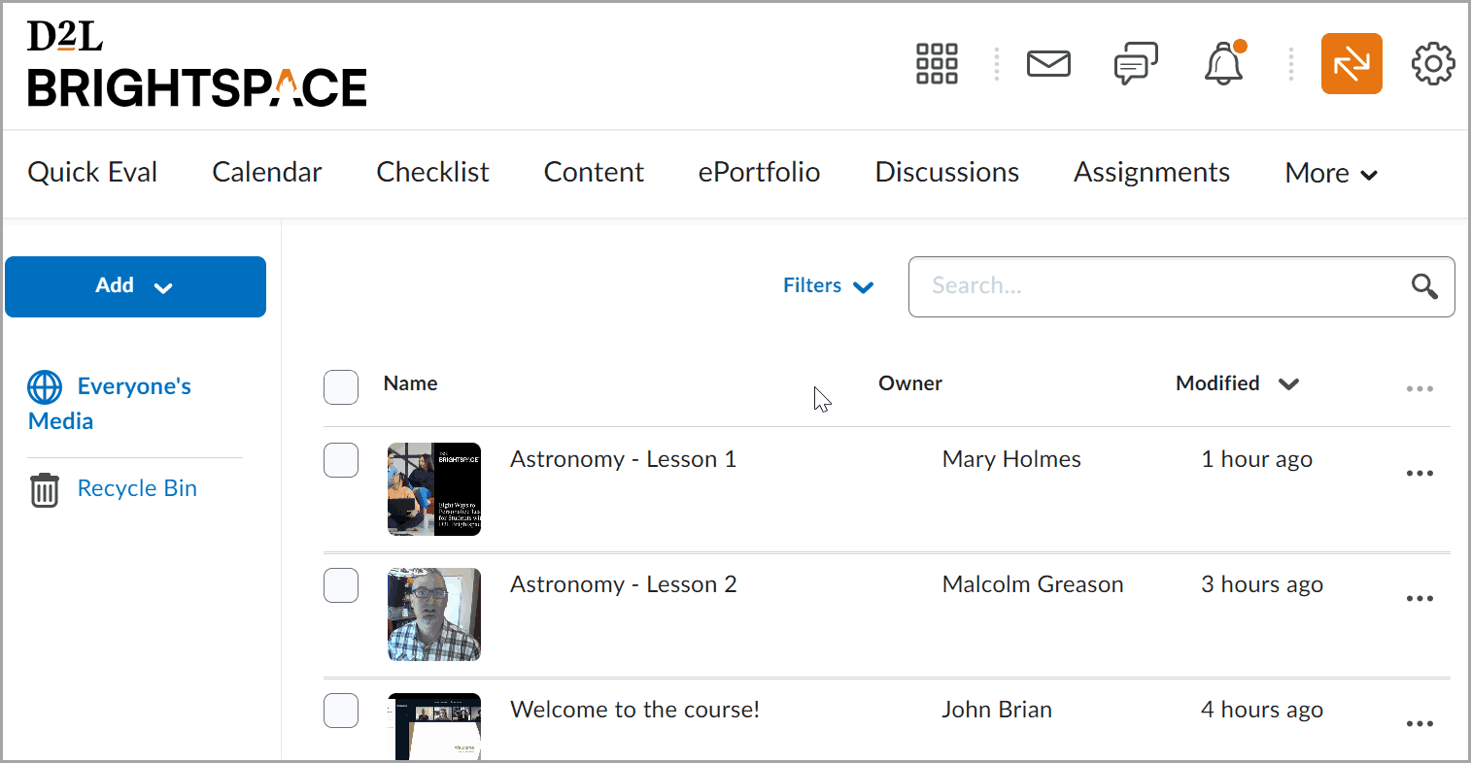The image size is (1471, 763).
Task: Tick the select all checkbox beside Name
Action: tap(341, 386)
